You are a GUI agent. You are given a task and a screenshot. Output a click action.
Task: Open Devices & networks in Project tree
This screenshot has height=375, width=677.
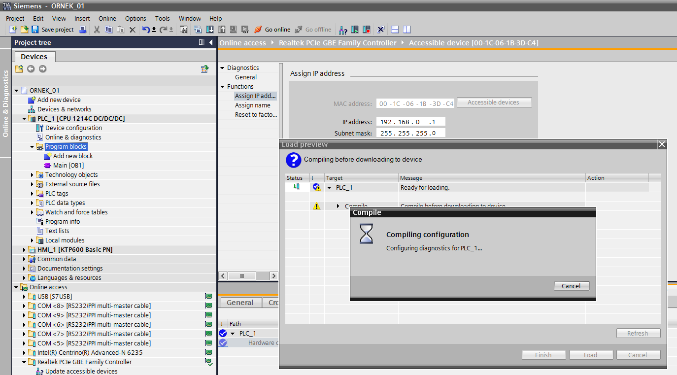(65, 109)
